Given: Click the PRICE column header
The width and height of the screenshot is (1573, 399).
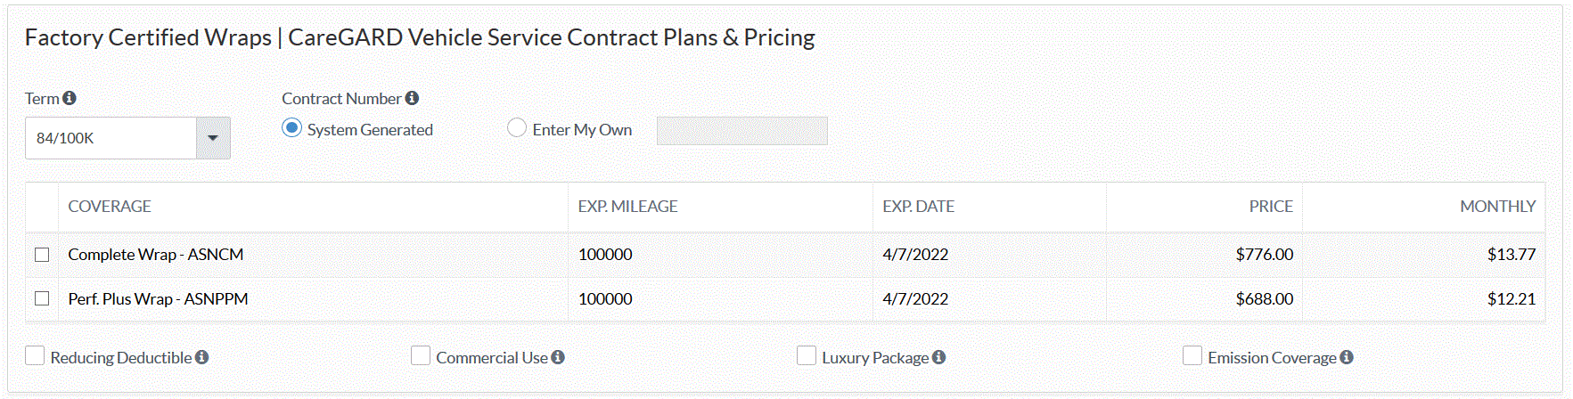Looking at the screenshot, I should click(x=1271, y=207).
